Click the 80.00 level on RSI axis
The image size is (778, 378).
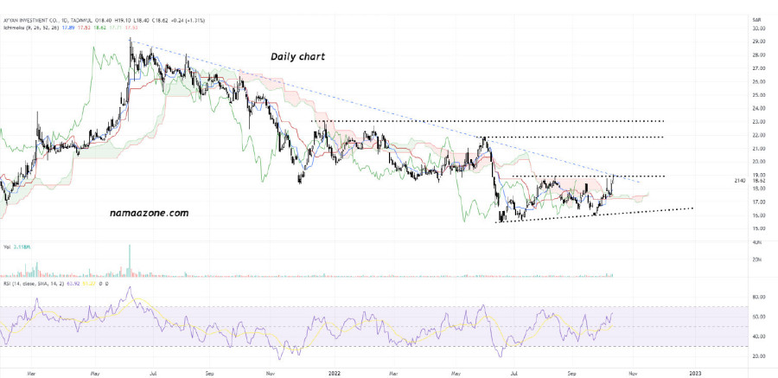click(x=758, y=298)
